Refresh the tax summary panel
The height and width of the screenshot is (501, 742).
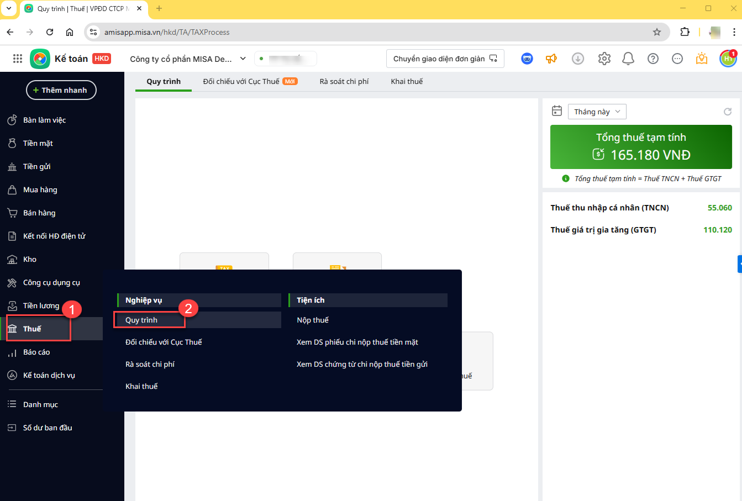tap(728, 112)
